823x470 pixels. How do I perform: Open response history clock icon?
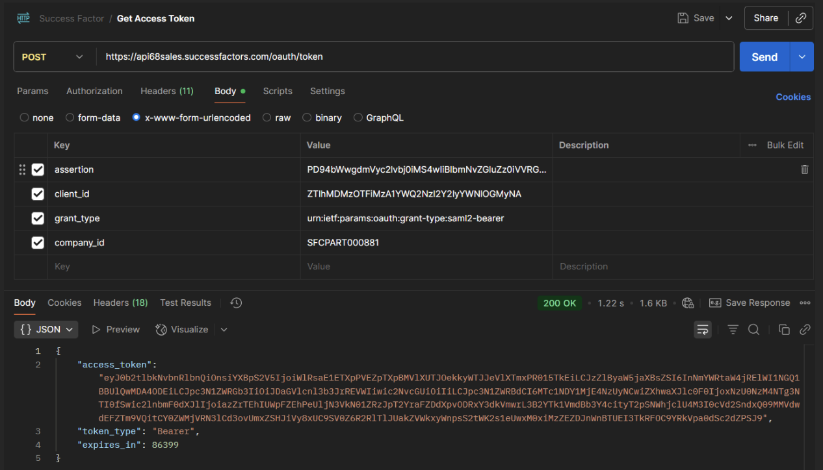236,303
